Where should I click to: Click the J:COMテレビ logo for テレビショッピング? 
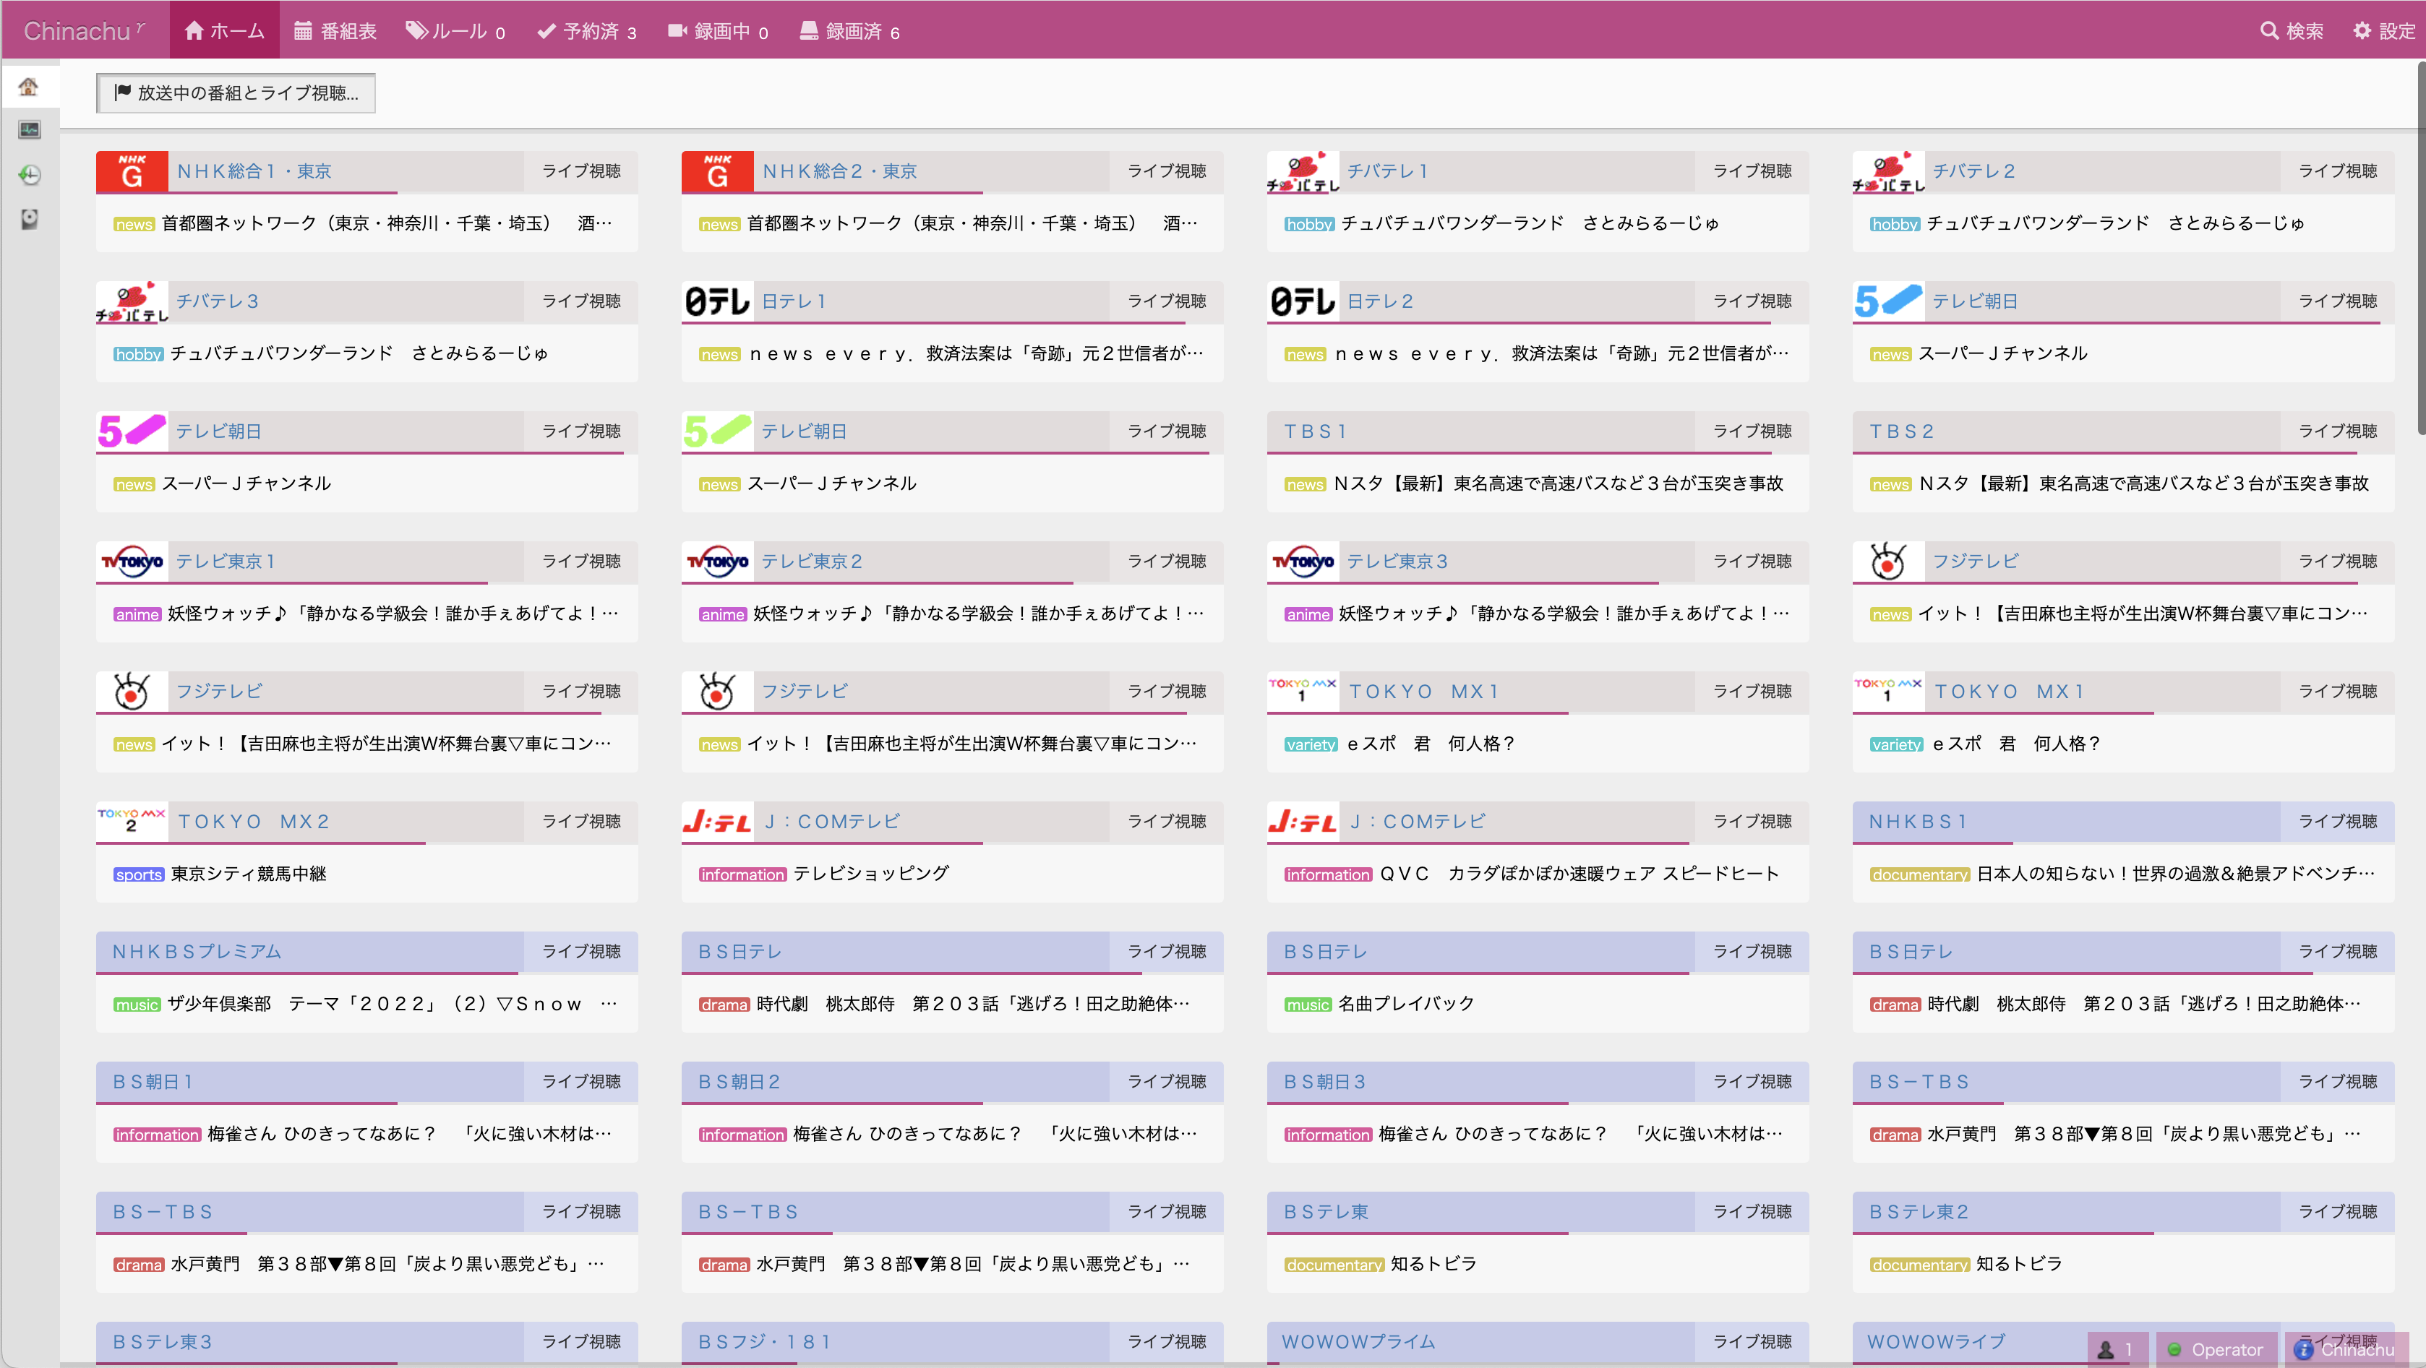718,822
